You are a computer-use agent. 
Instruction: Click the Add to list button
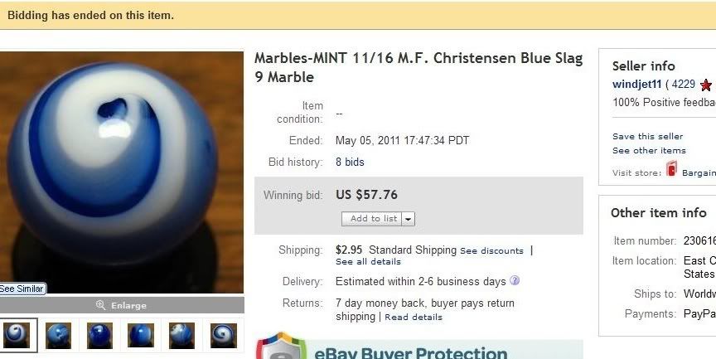coord(372,219)
